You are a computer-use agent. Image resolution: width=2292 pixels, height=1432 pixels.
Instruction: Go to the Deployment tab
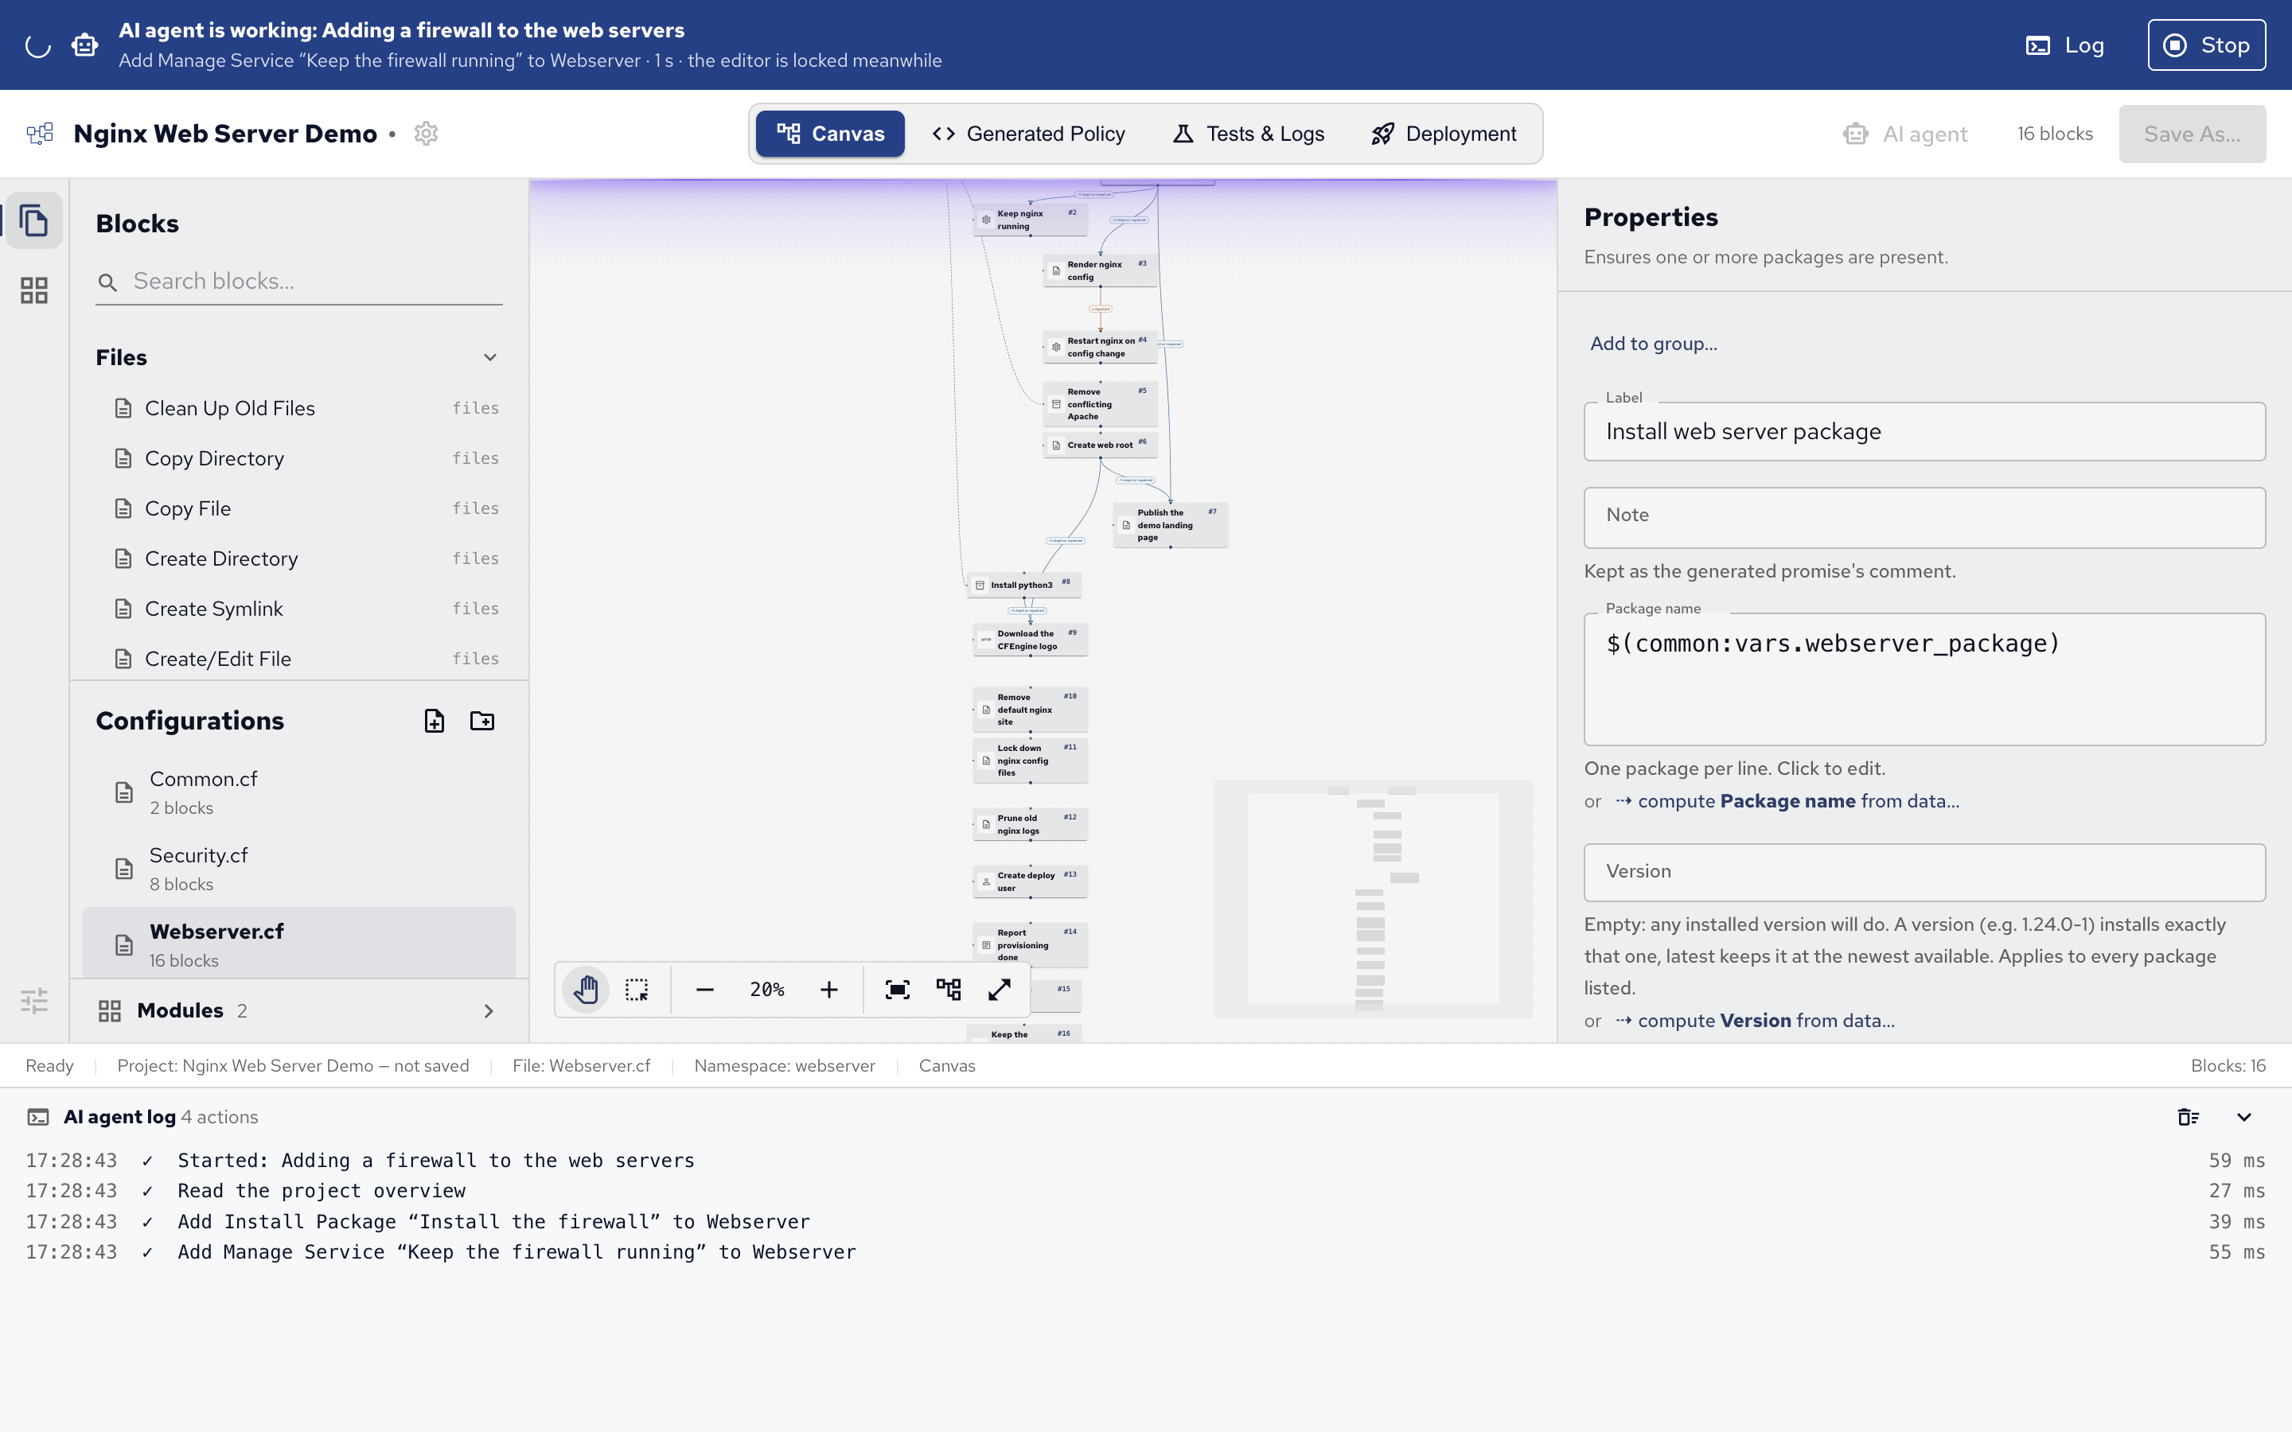(x=1444, y=134)
